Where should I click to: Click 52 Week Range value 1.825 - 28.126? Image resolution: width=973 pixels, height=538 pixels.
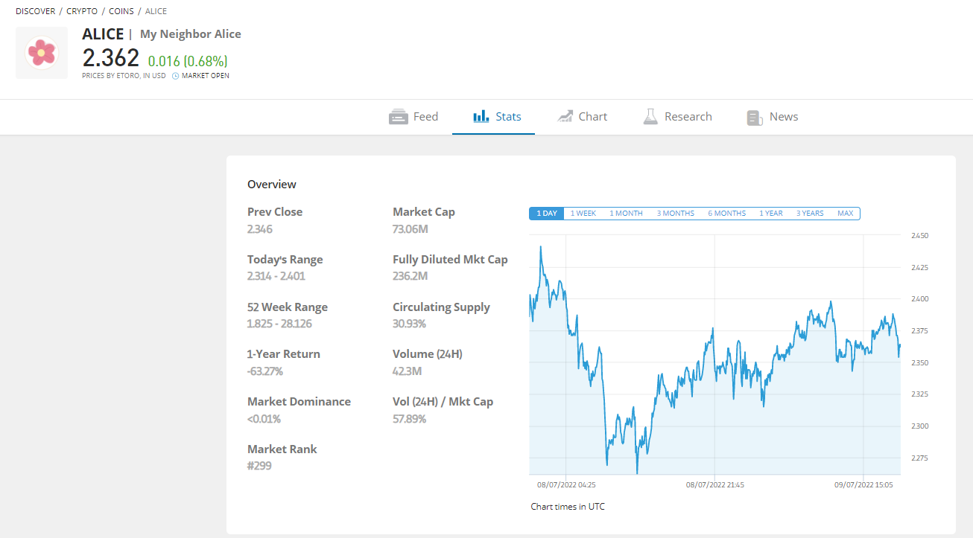(x=279, y=324)
